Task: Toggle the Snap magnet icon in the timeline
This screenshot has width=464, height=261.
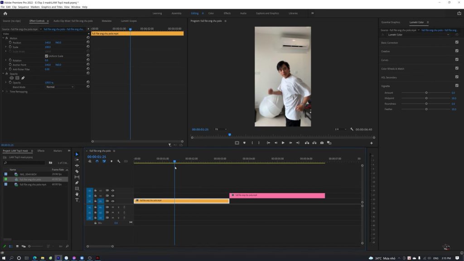Action: pos(97,161)
